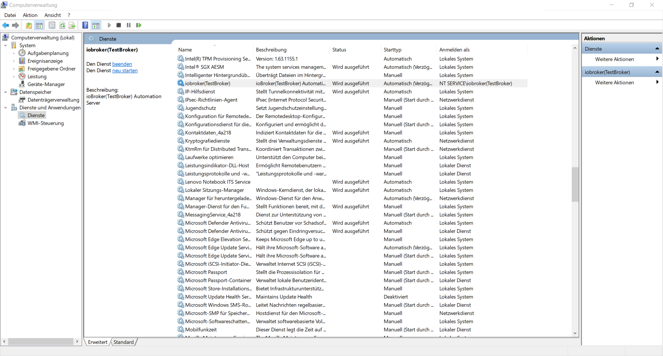This screenshot has width=663, height=356.
Task: Click the services list scroll-down arrow
Action: click(575, 333)
